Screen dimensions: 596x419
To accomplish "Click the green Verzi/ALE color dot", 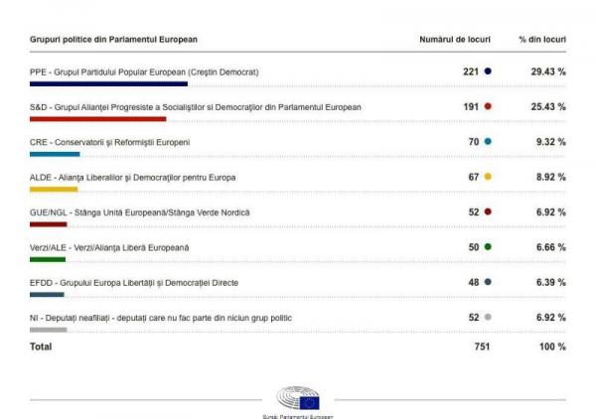I will point(488,246).
